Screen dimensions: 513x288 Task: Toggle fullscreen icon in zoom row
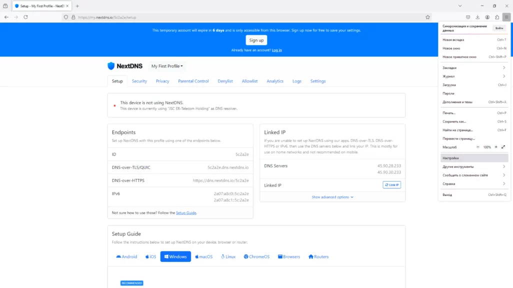tap(503, 147)
